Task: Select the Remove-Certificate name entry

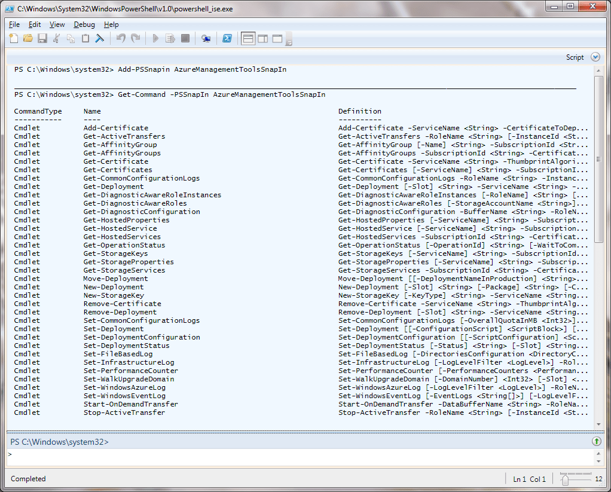Action: [123, 304]
